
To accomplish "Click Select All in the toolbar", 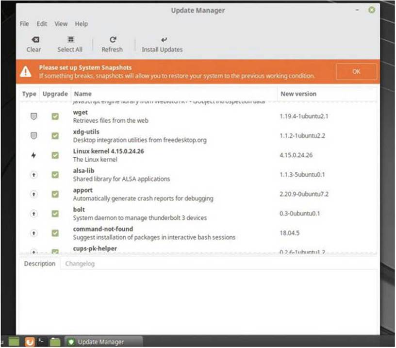I will pyautogui.click(x=70, y=45).
